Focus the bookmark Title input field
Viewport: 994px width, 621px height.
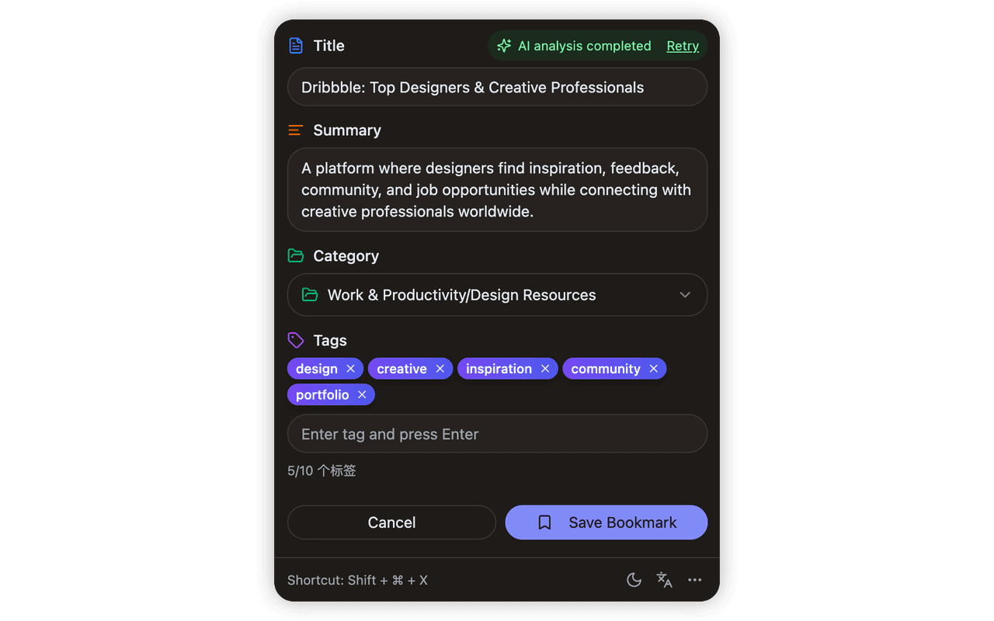(497, 88)
